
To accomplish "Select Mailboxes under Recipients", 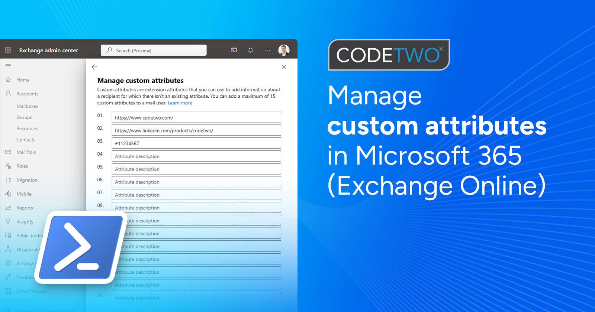I will click(27, 106).
